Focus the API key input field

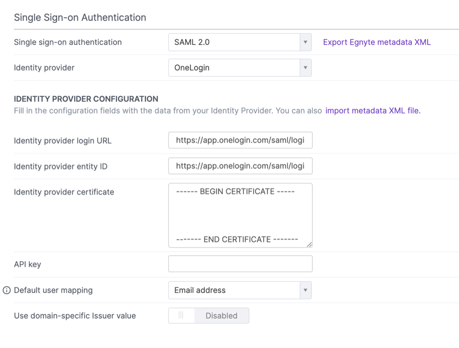[240, 263]
